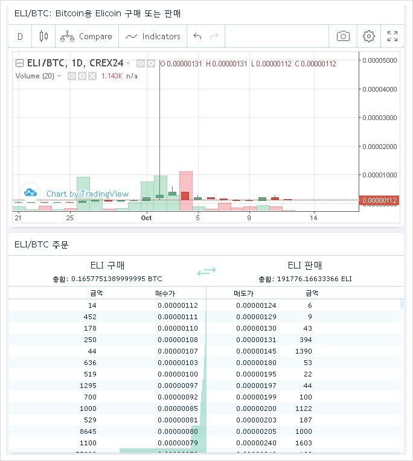Select buy order at price 0.00000112

(x=107, y=305)
